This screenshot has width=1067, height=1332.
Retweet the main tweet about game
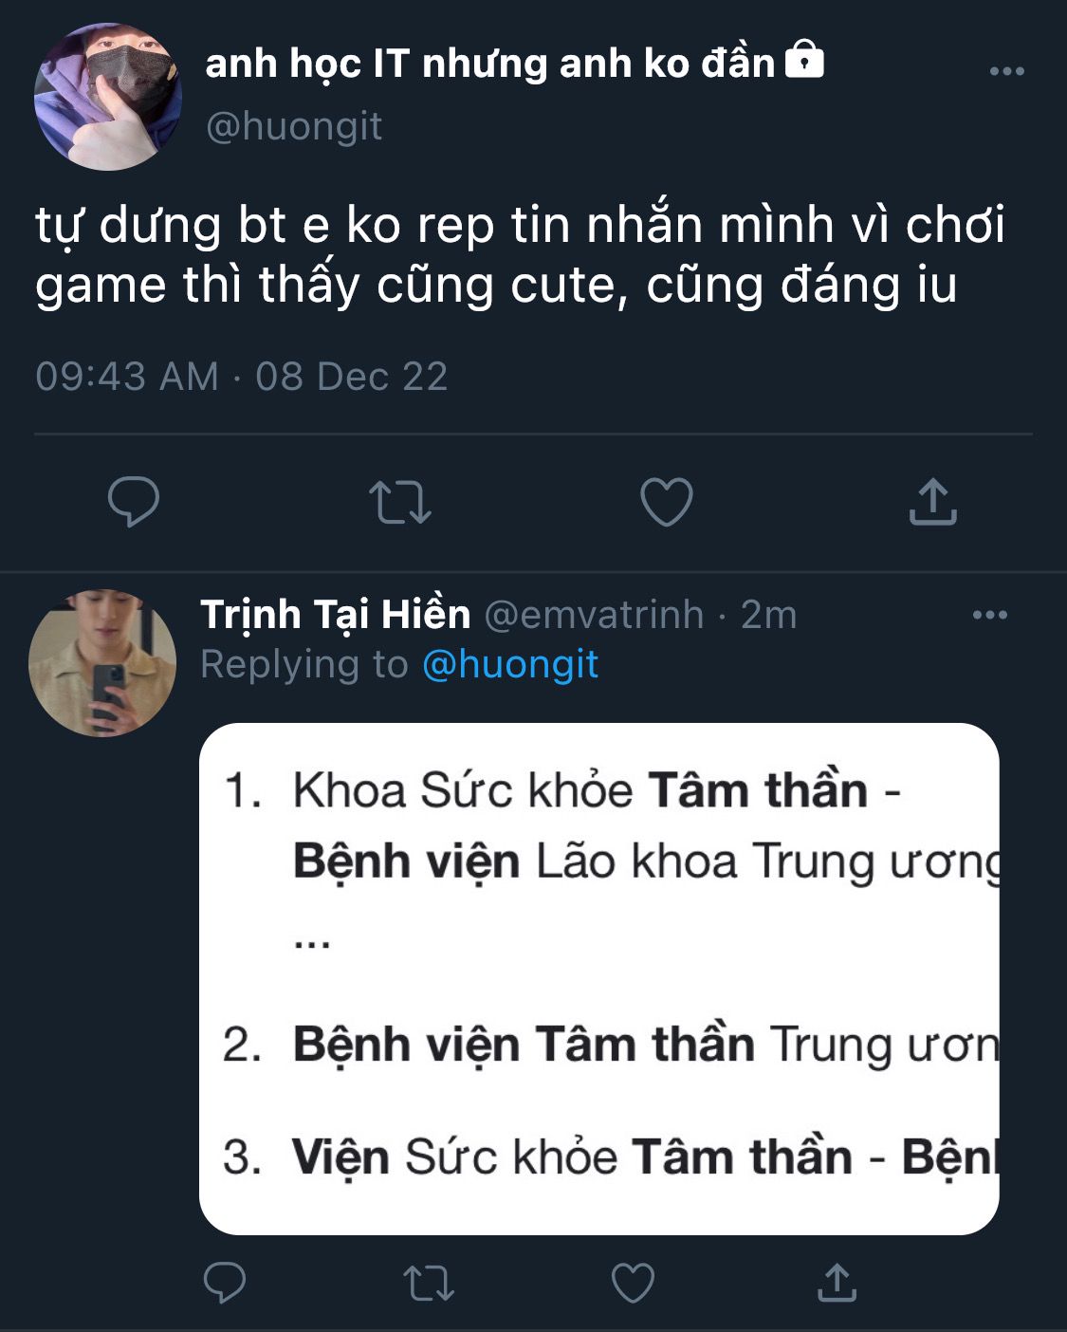point(399,503)
